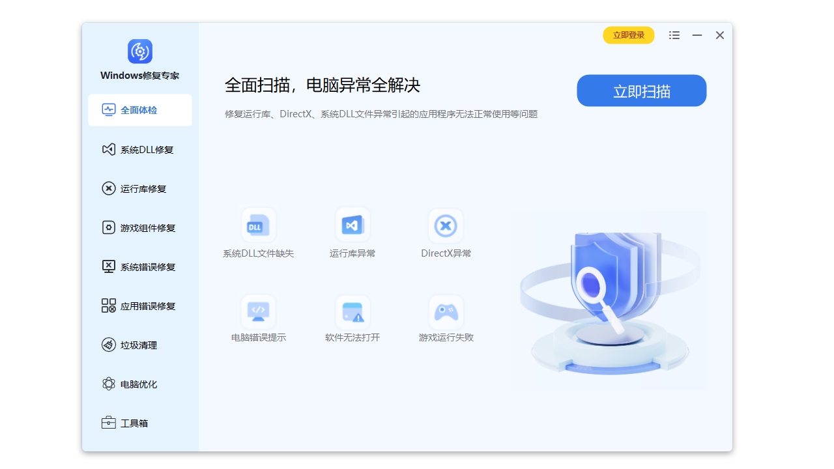The height and width of the screenshot is (469, 834).
Task: Select 应用错误修复 in sidebar
Action: (x=140, y=306)
